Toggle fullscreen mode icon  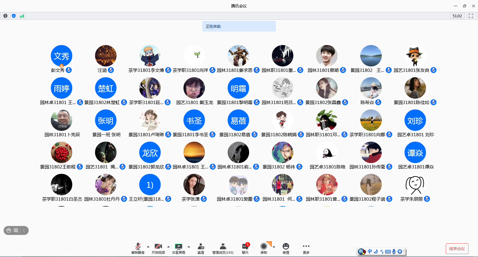coord(471,16)
